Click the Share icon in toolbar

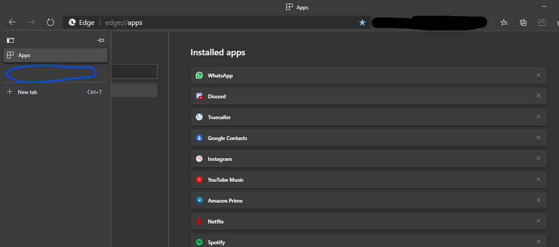click(542, 22)
